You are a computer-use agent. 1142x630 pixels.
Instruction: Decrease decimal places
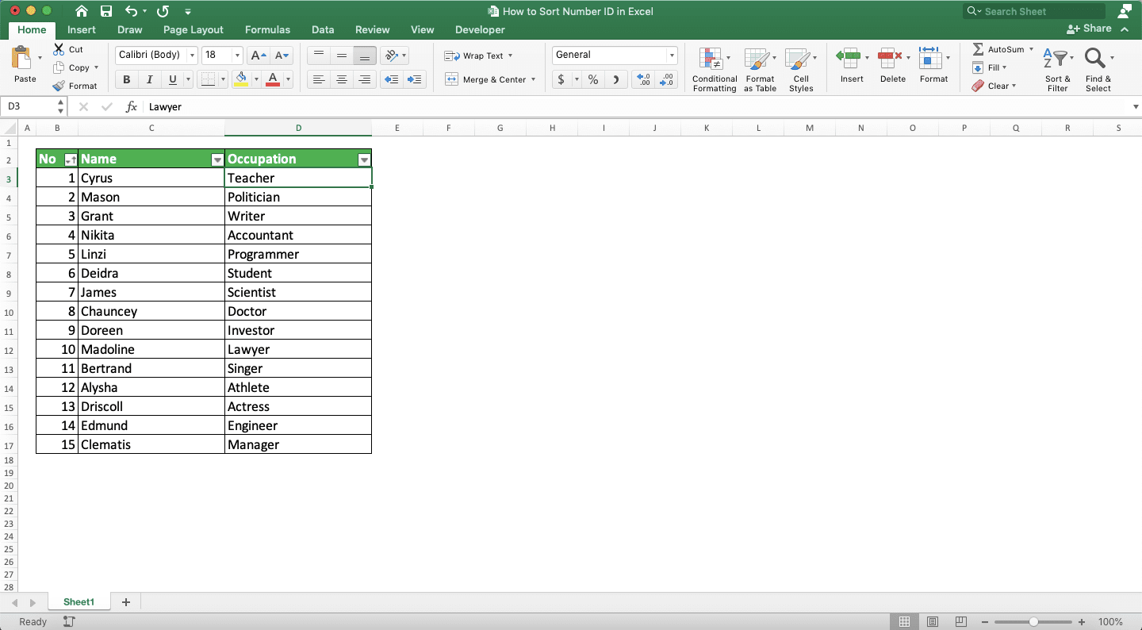(x=667, y=79)
